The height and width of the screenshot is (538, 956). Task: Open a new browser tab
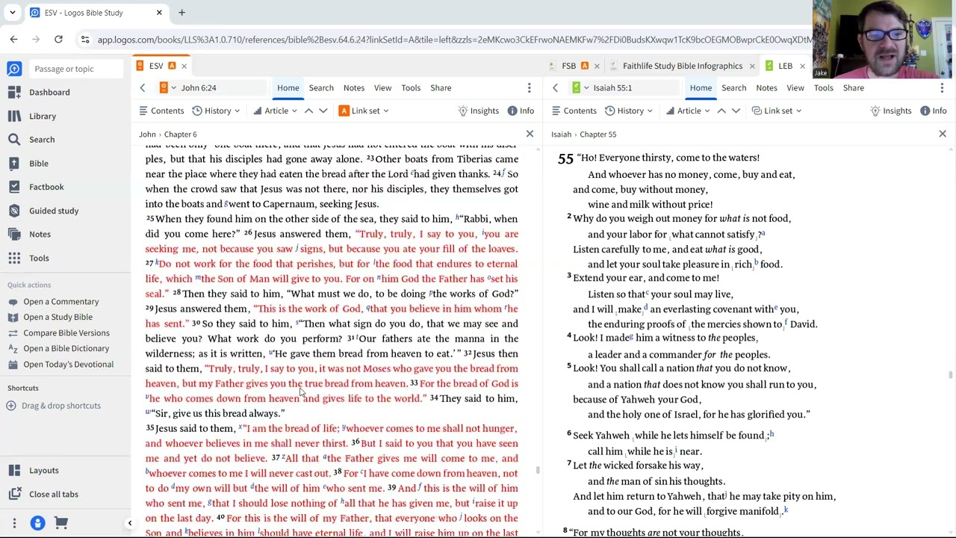pyautogui.click(x=181, y=13)
